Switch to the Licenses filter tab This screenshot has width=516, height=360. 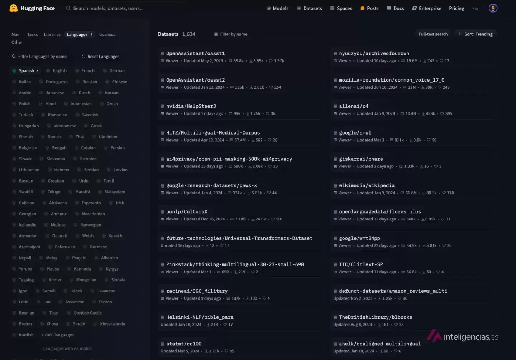(x=107, y=35)
